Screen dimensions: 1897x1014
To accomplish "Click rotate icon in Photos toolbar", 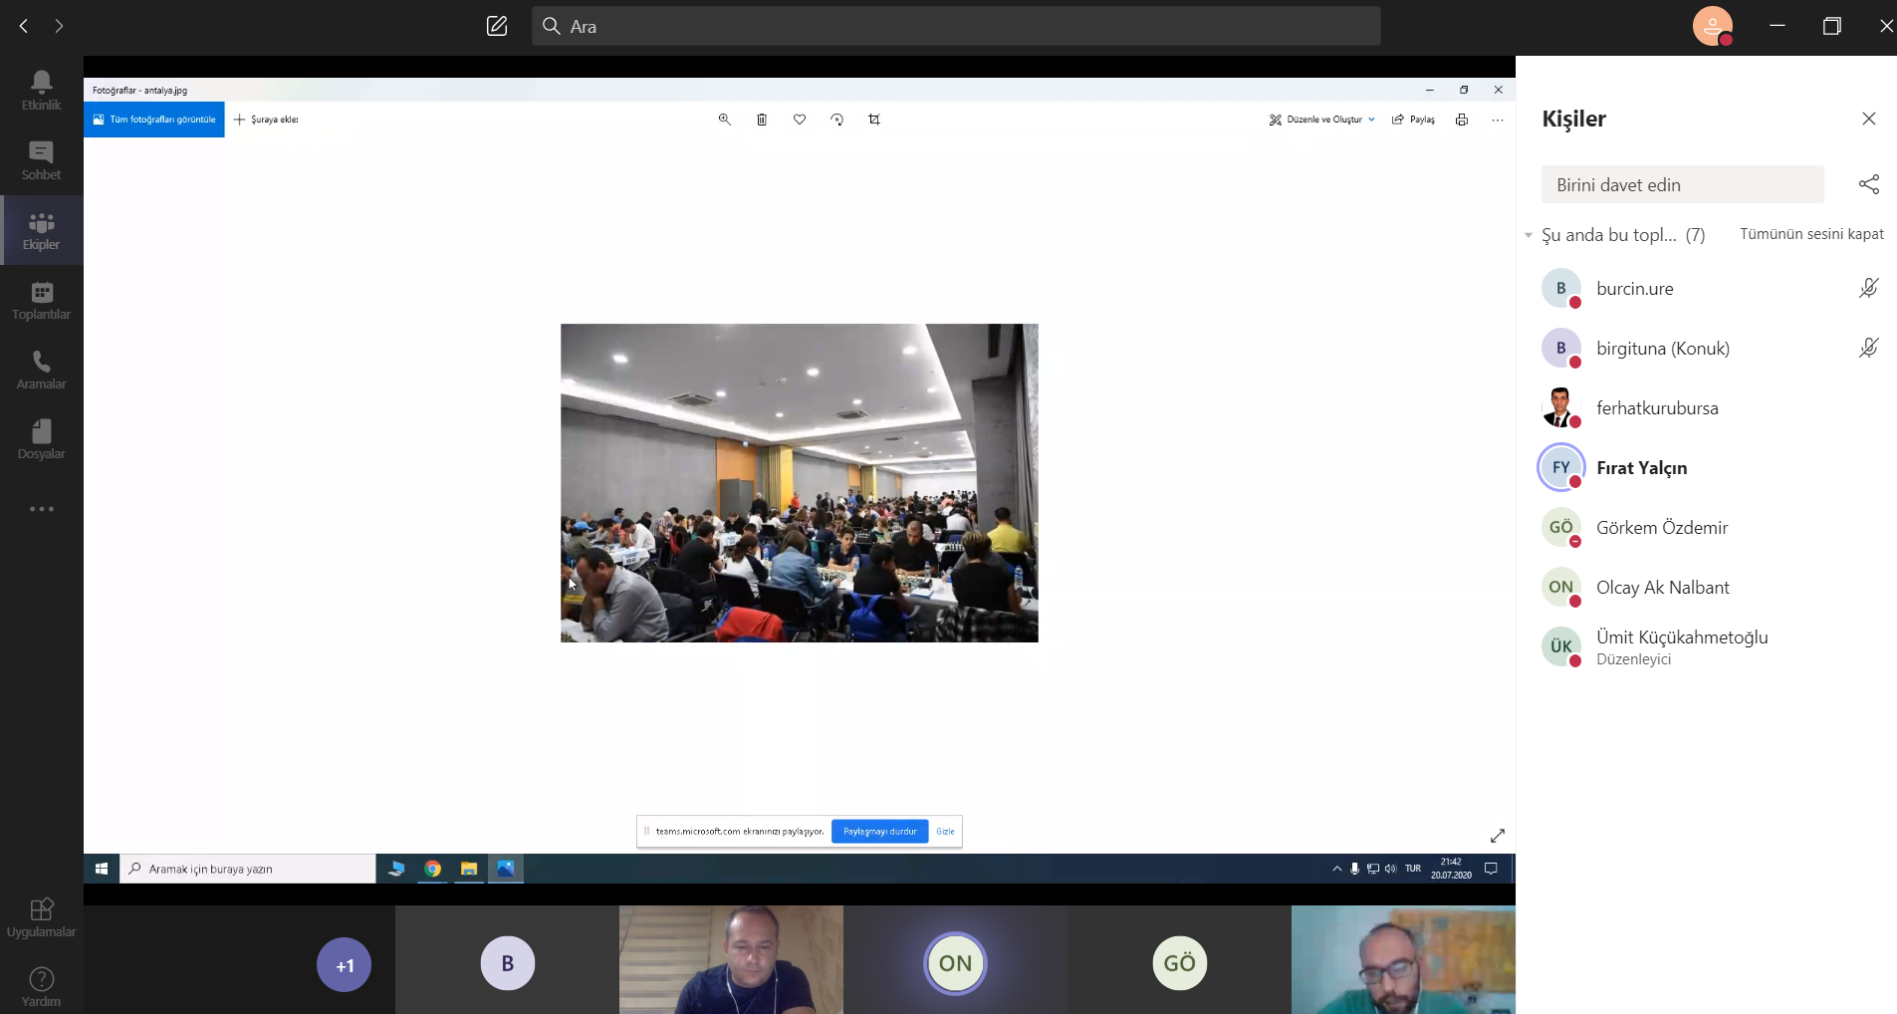I will click(837, 120).
